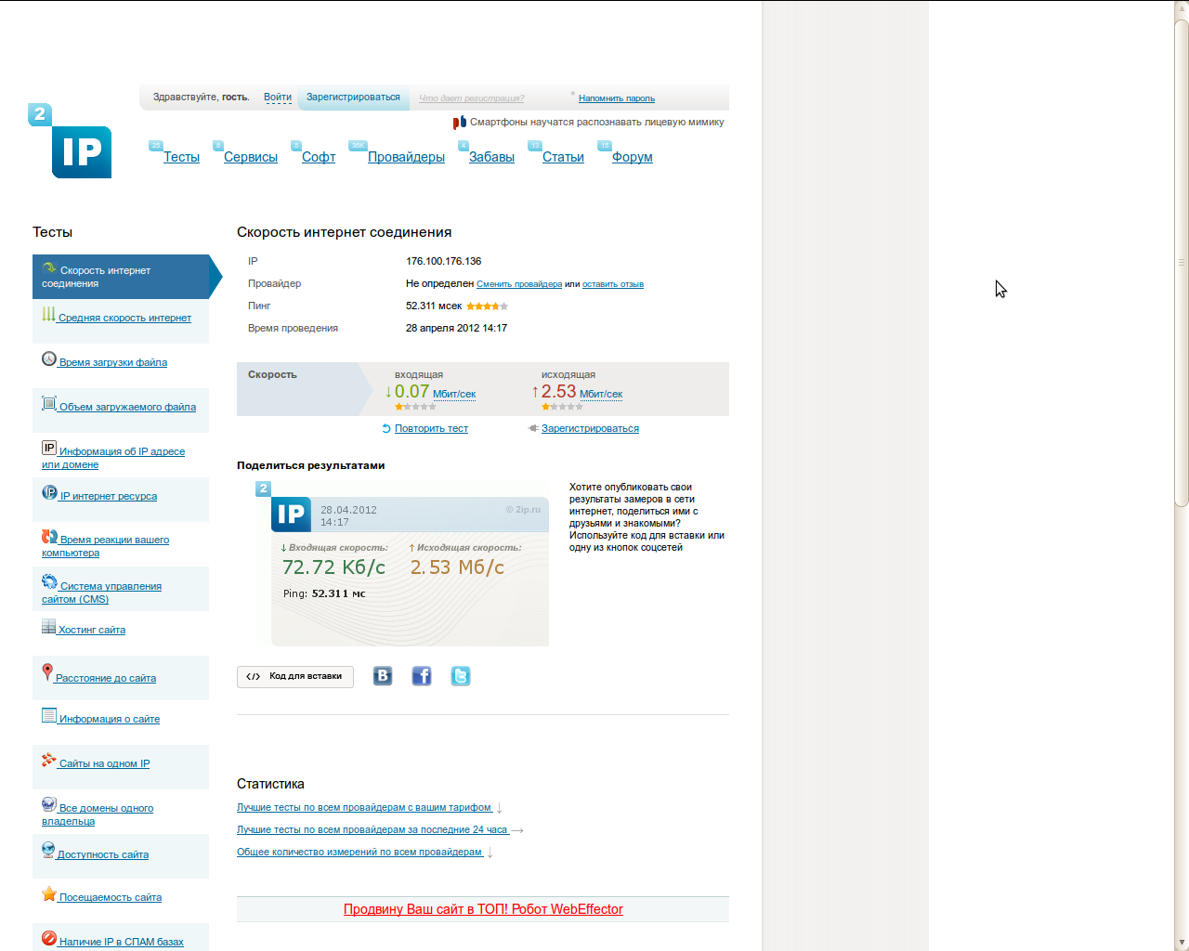Open the Статьи menu
This screenshot has width=1189, height=951.
(563, 157)
